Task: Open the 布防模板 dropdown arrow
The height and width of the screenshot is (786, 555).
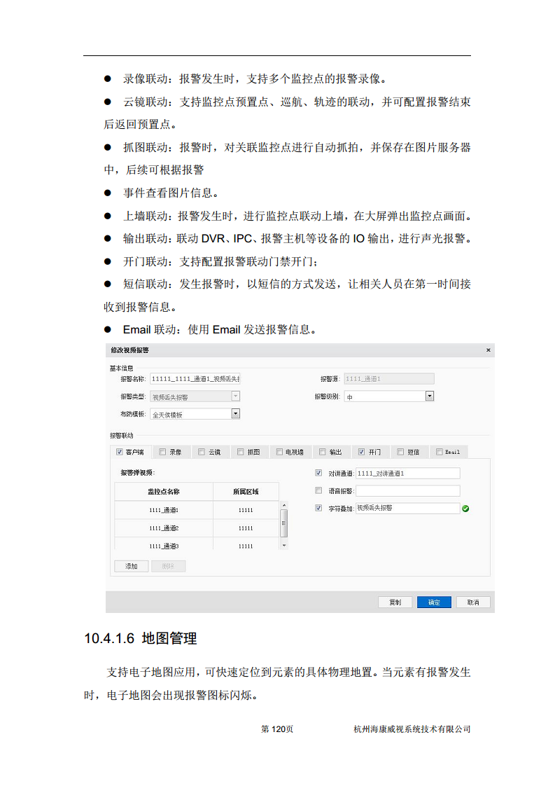Action: (235, 413)
